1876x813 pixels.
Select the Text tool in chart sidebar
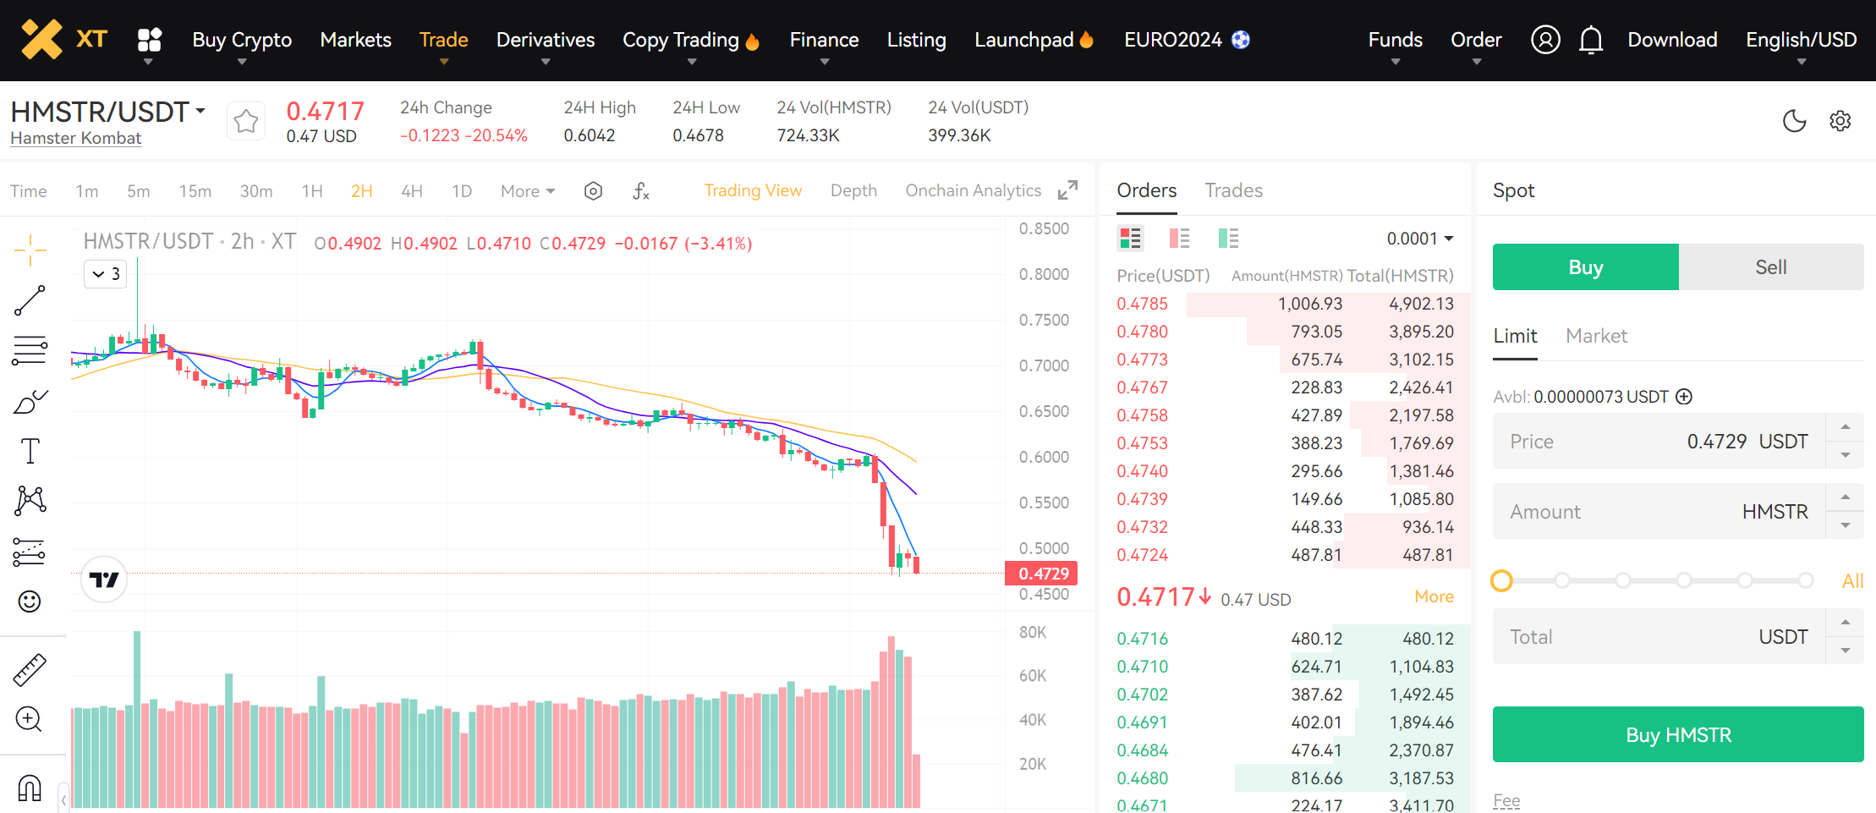30,451
